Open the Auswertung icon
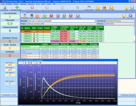136x106 pixels. [132, 7]
